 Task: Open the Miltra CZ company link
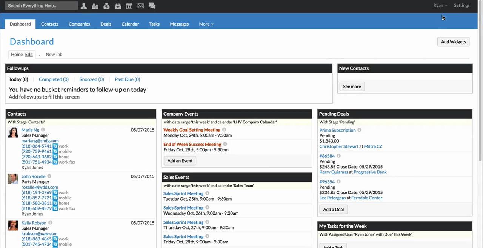(x=373, y=146)
